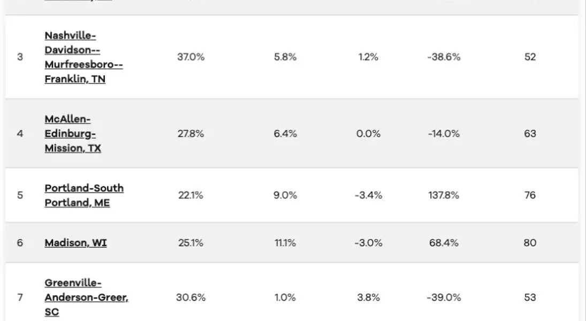Select the 3.8% cell in Greenville row

368,297
